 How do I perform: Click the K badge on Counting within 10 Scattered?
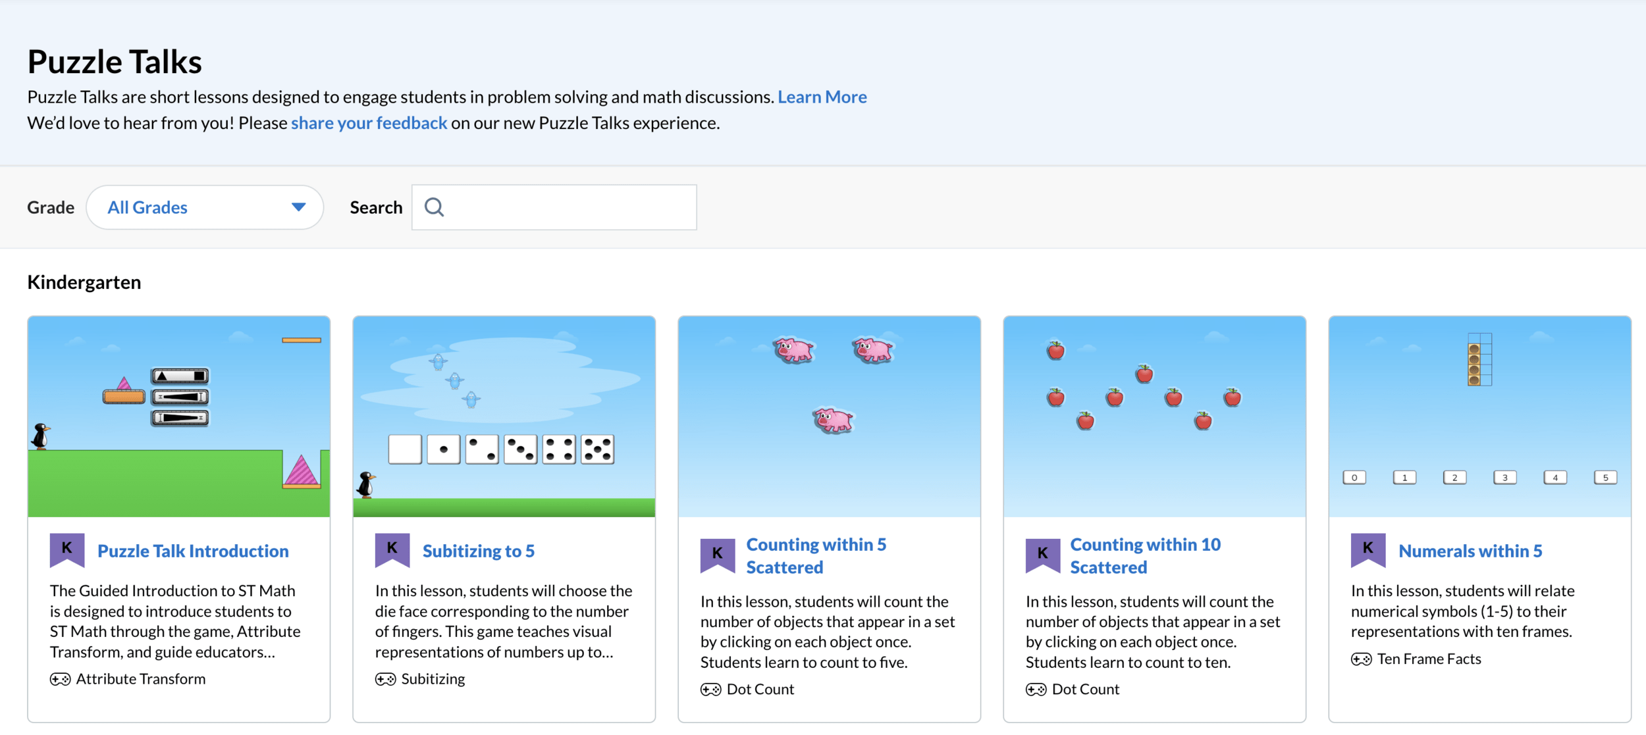1043,555
